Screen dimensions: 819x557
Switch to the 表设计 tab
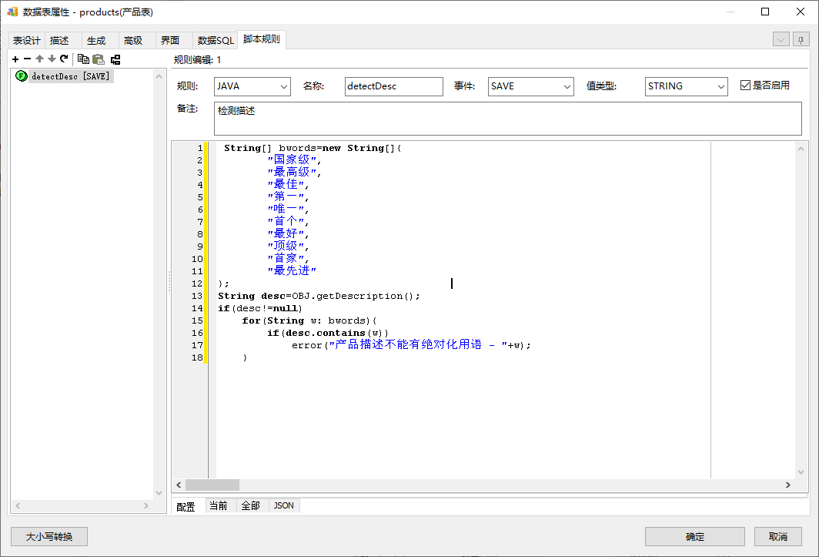(27, 40)
